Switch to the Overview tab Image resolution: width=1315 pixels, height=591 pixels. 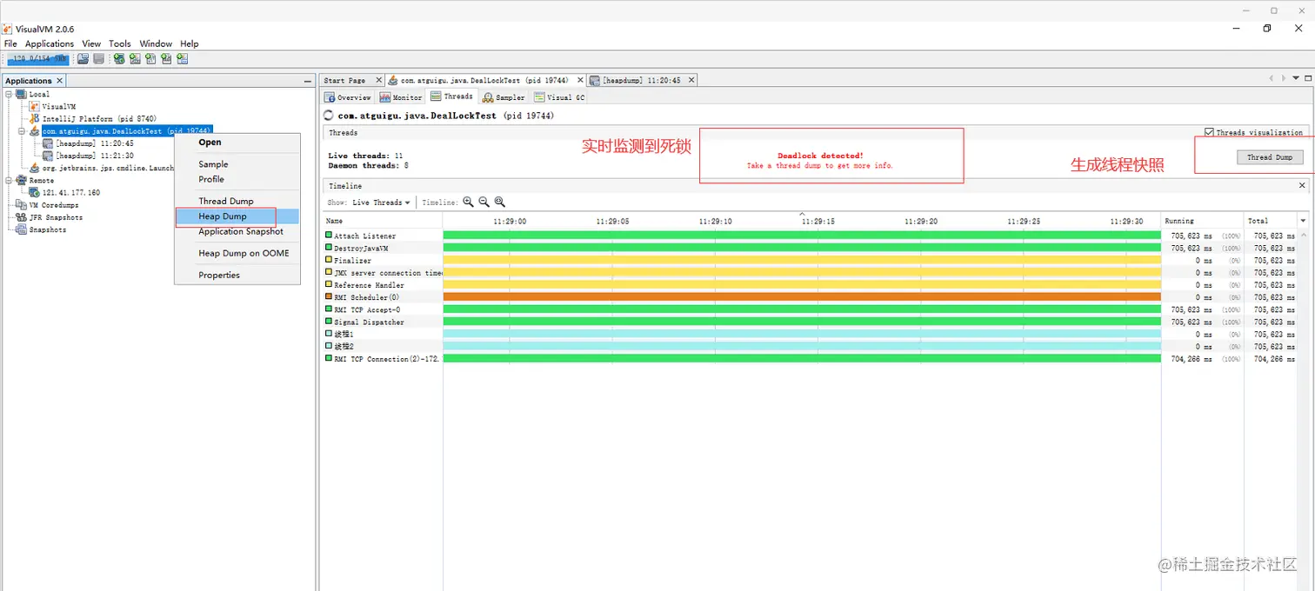348,97
